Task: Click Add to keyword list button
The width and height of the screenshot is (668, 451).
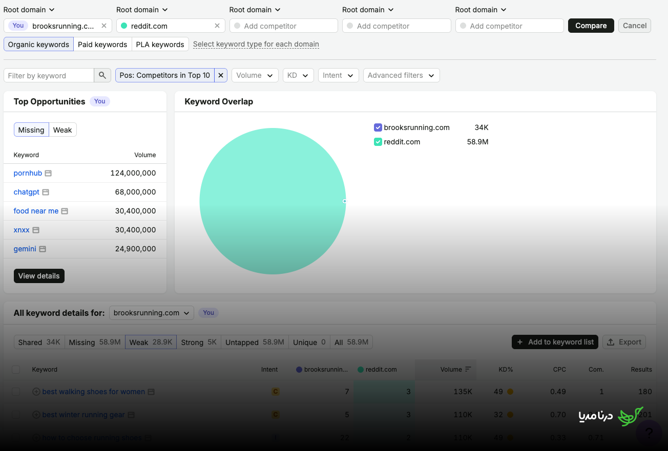Action: 555,342
